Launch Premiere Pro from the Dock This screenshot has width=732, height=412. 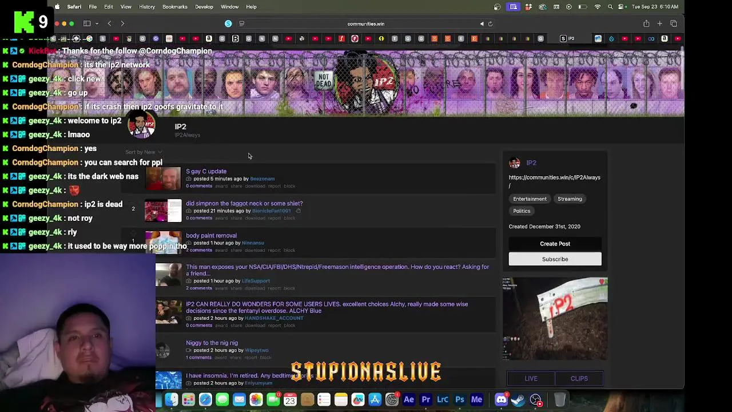(x=426, y=399)
